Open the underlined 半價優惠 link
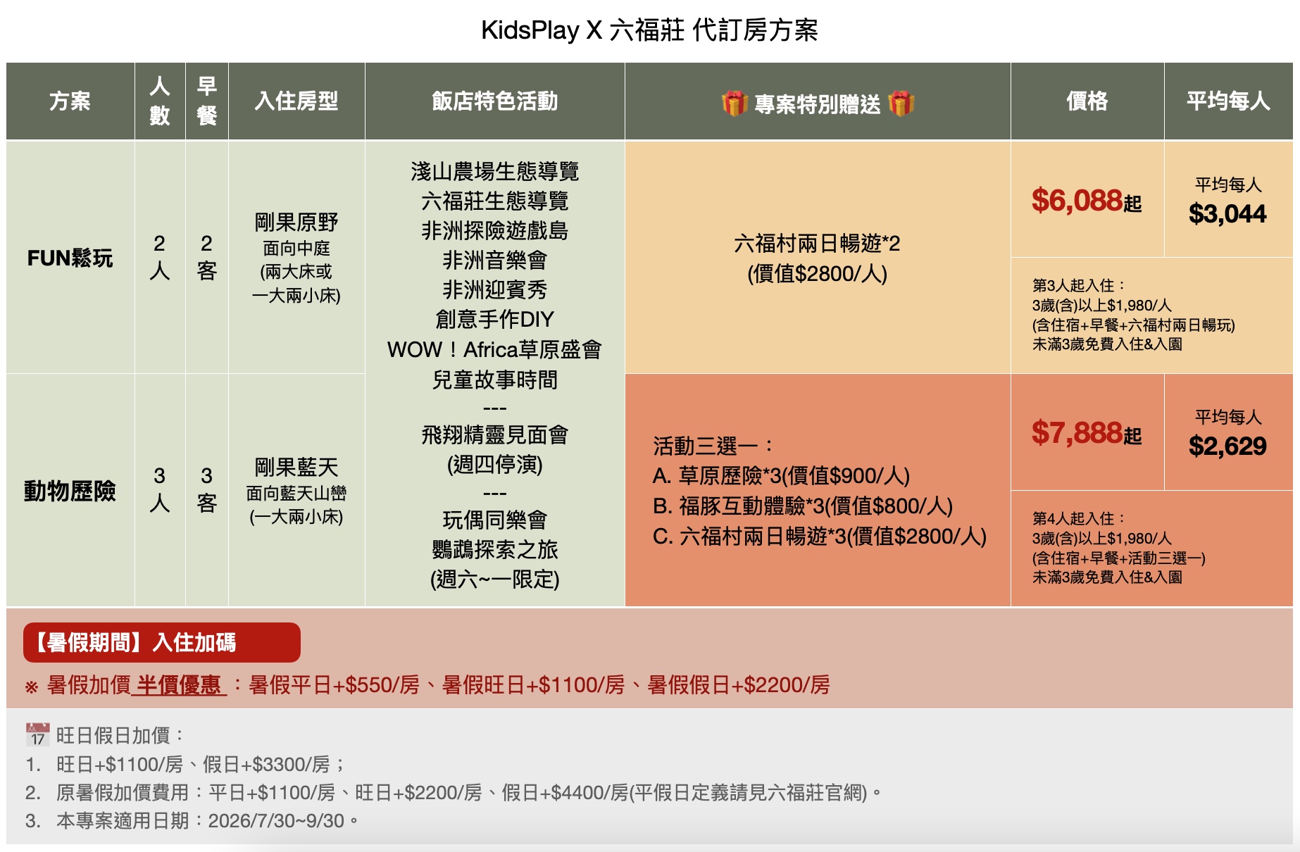The width and height of the screenshot is (1300, 852). 179,684
